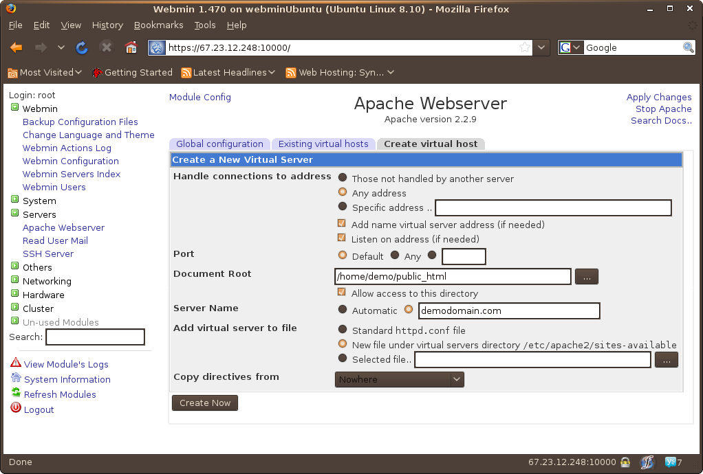Open the search engine selector dropdown
The height and width of the screenshot is (474, 703).
coord(571,47)
